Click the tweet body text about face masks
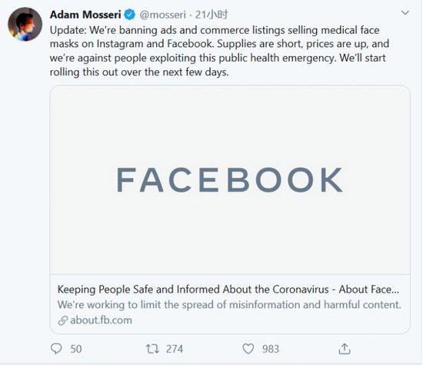This screenshot has width=423, height=365. pyautogui.click(x=219, y=51)
